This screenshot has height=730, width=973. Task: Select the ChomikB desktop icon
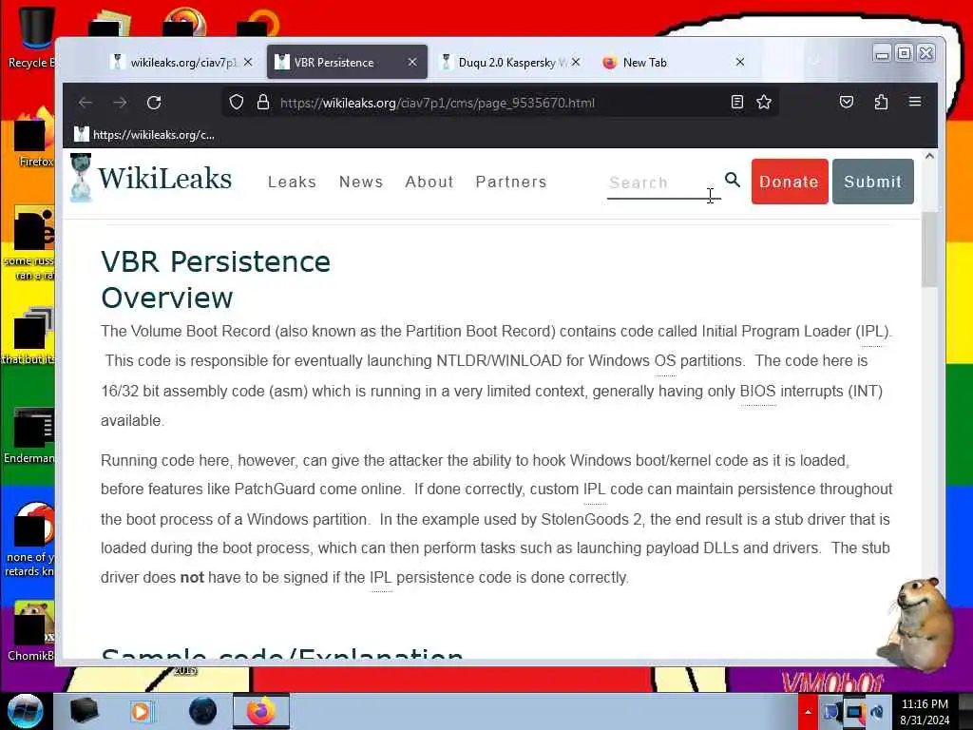pyautogui.click(x=31, y=631)
